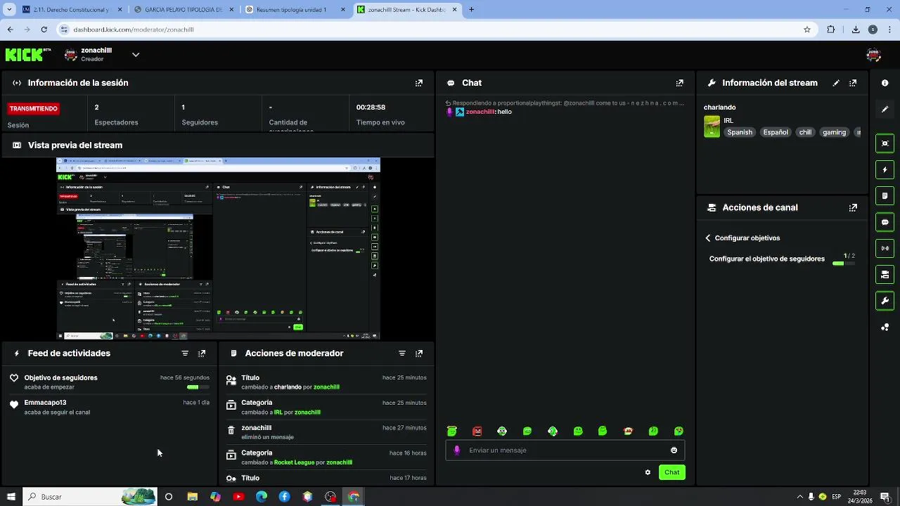
Task: Pop out the Feed de actividades panel
Action: tap(202, 353)
